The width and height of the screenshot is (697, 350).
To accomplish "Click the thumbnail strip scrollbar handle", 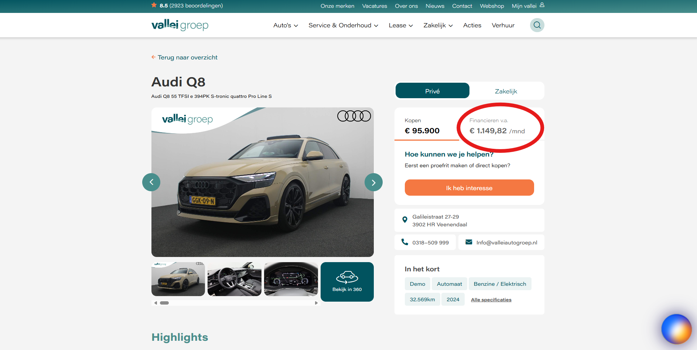I will pos(164,303).
